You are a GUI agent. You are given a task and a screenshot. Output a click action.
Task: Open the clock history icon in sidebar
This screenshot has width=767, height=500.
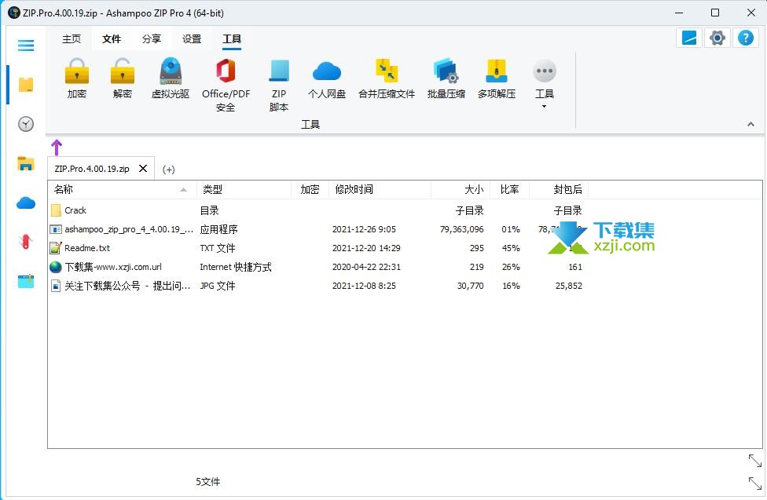pyautogui.click(x=26, y=124)
